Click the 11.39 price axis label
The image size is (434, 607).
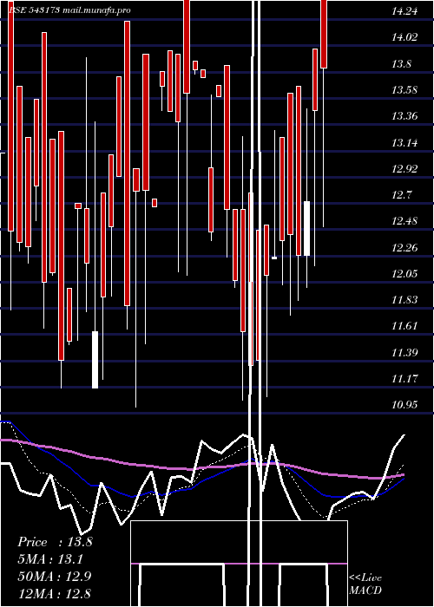[404, 352]
